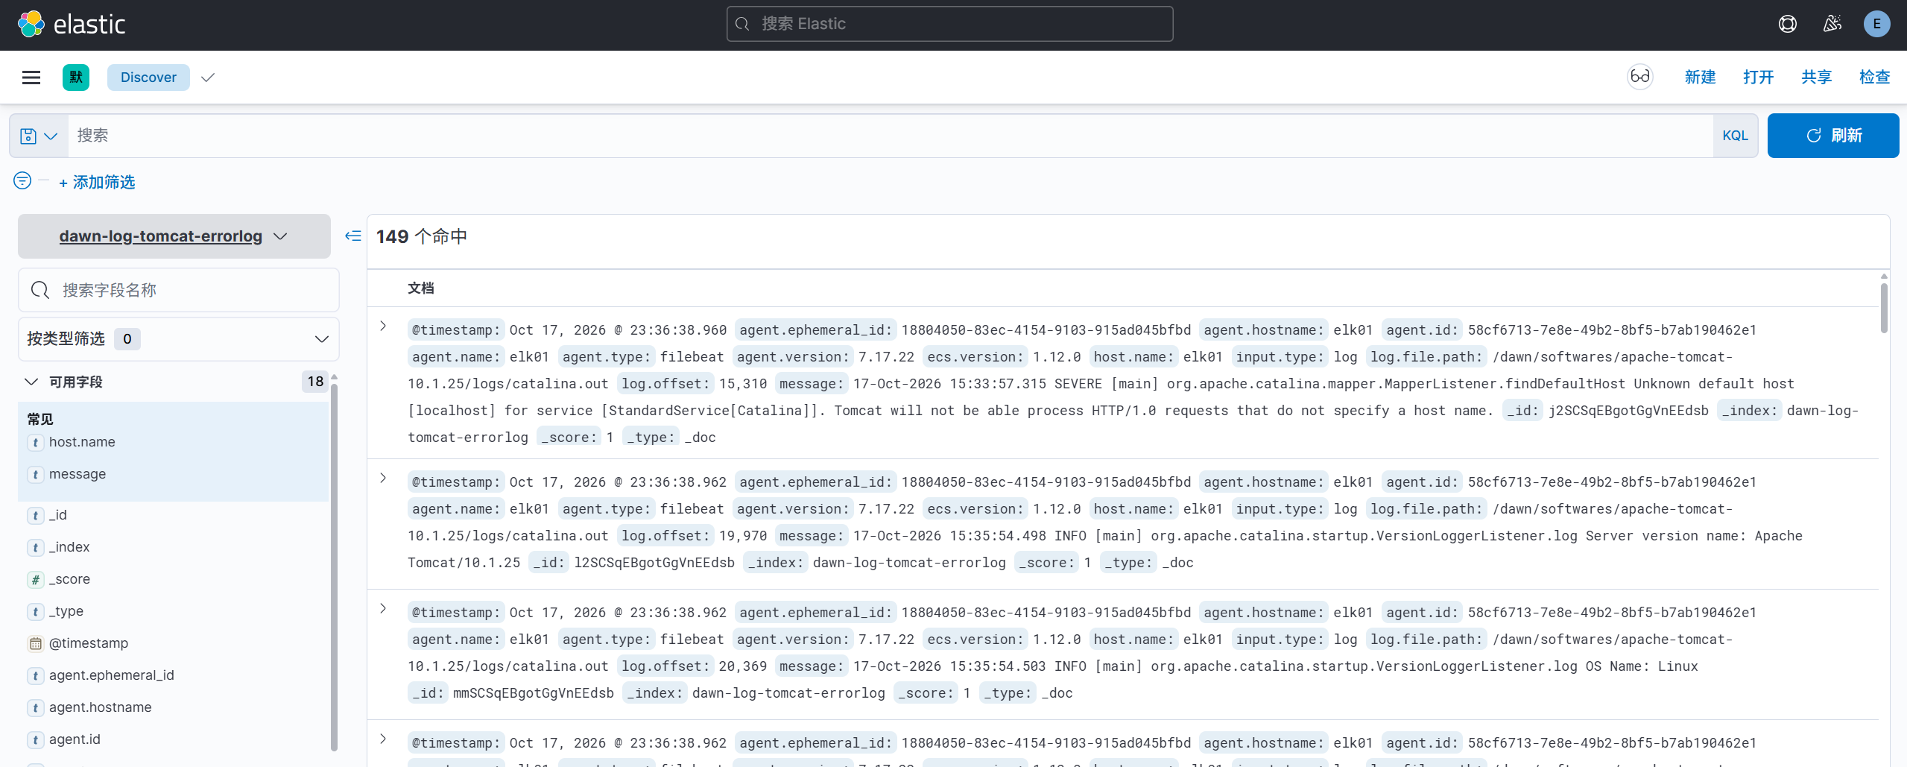Select the _index field
The width and height of the screenshot is (1907, 767).
coord(69,547)
